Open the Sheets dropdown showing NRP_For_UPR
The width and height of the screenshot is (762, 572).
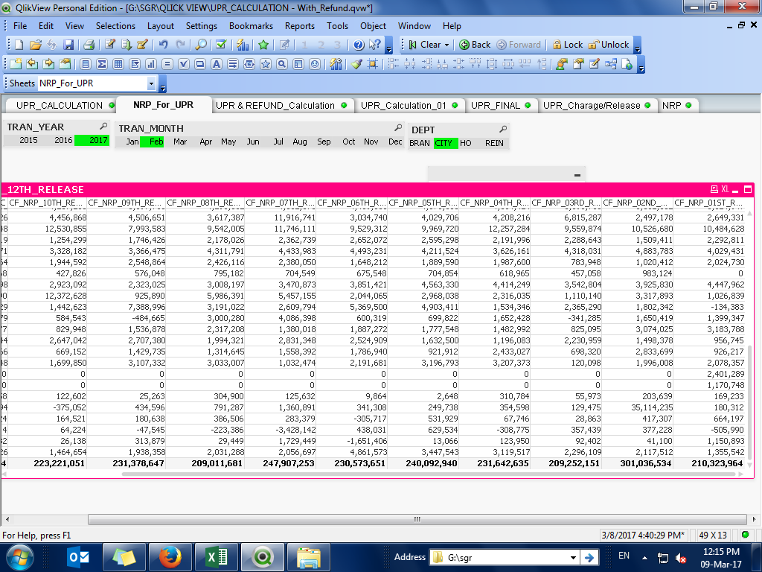152,83
